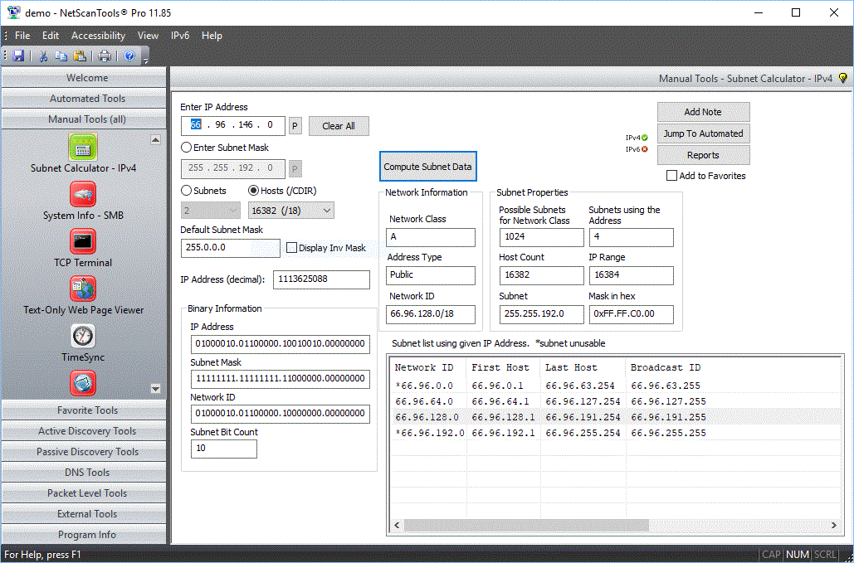Screen dimensions: 854x563
Task: Click the Paste toolbar icon
Action: pyautogui.click(x=79, y=56)
